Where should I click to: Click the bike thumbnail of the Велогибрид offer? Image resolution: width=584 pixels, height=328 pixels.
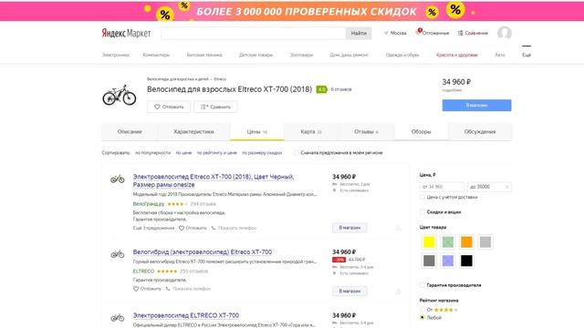pyautogui.click(x=118, y=254)
